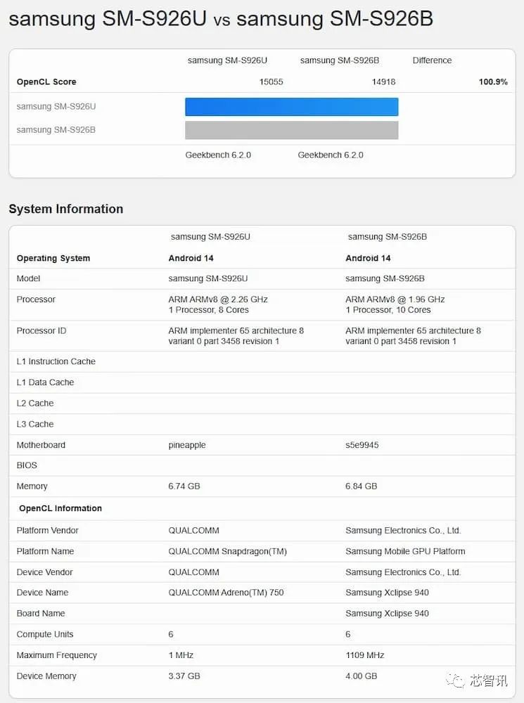Click the Android 14 entry under SM-S926B
Viewport: 524px width, 703px height.
coord(368,258)
